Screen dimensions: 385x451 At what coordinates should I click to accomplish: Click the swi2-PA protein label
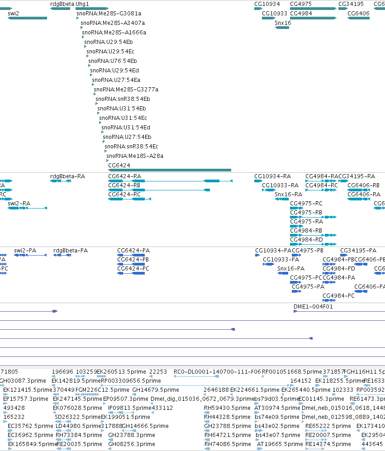[25, 251]
